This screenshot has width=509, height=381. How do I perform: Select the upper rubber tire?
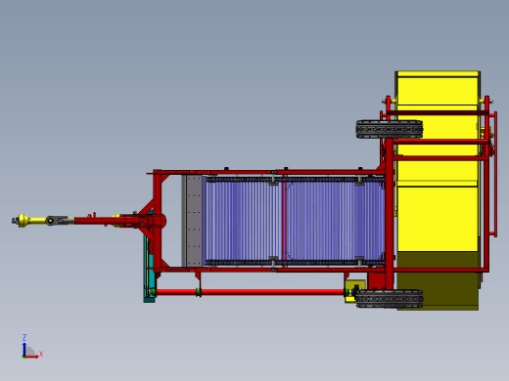coord(390,129)
